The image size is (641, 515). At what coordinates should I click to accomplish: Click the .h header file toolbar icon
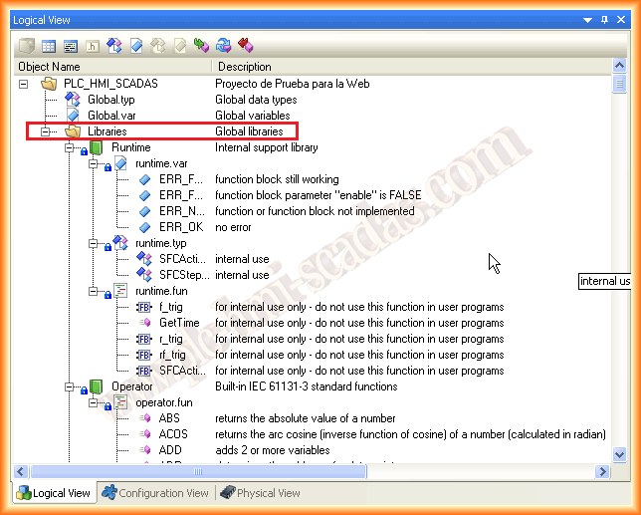93,45
